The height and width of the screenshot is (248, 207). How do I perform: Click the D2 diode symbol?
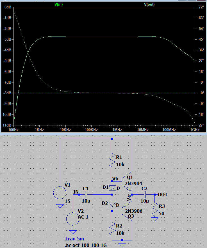112,204
